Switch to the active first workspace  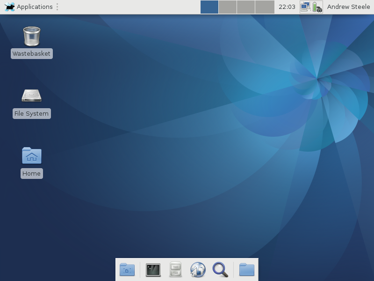209,7
